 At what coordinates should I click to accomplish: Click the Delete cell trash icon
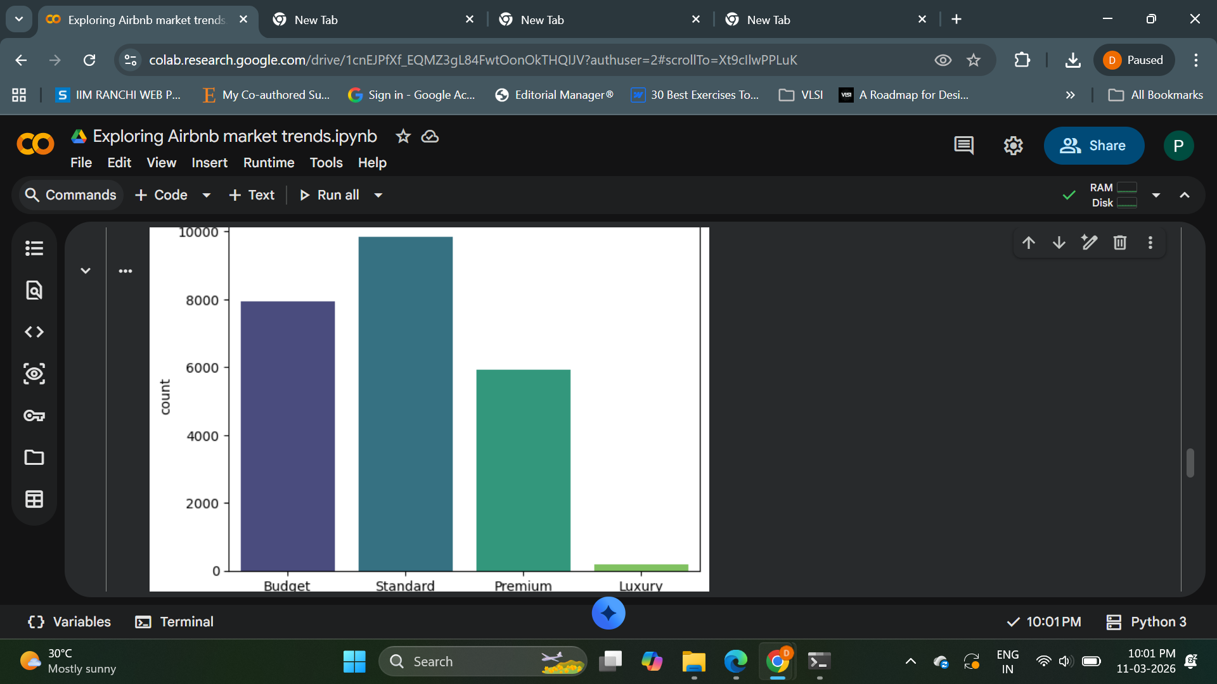click(1120, 243)
